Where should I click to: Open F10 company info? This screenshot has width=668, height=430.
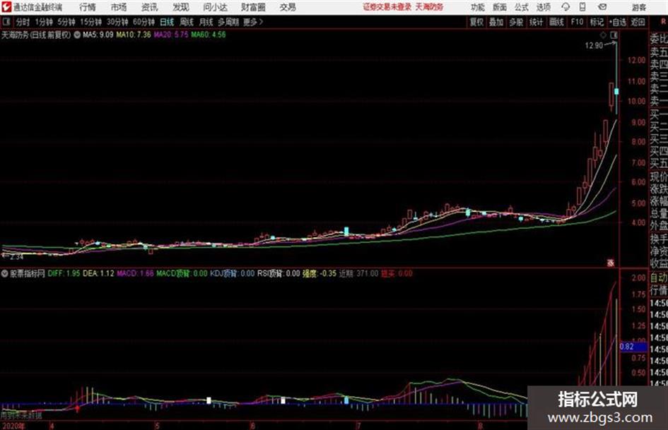coord(577,22)
